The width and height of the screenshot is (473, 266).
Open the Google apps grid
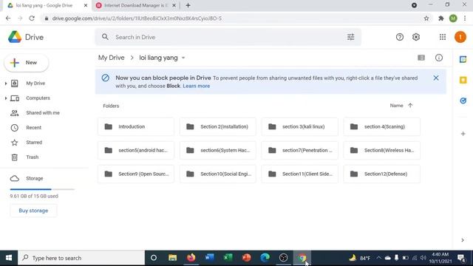(x=443, y=37)
